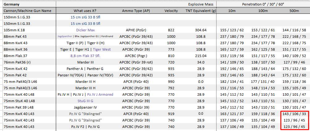The width and height of the screenshot is (310, 131).
Task: Click the 500m column header
Action: (294, 11)
